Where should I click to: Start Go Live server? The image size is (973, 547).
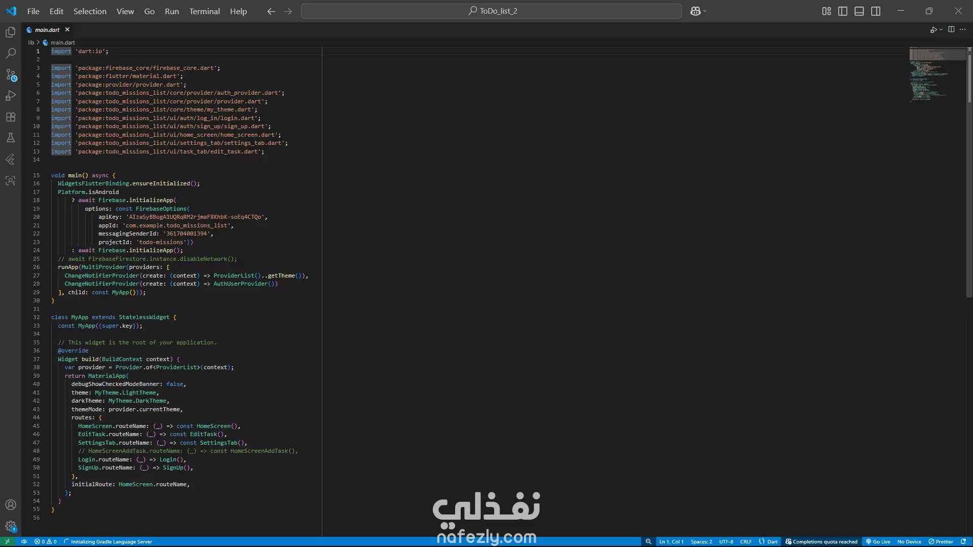[x=878, y=541]
